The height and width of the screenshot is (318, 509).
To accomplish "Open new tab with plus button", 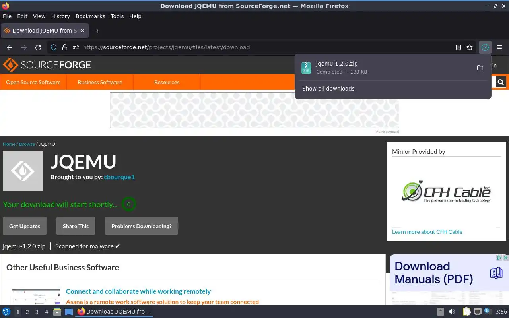I will (97, 31).
